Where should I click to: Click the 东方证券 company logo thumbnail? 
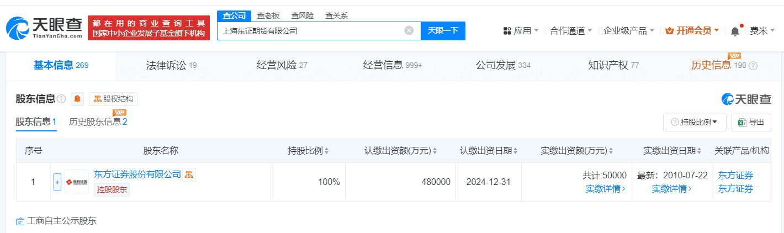[76, 182]
